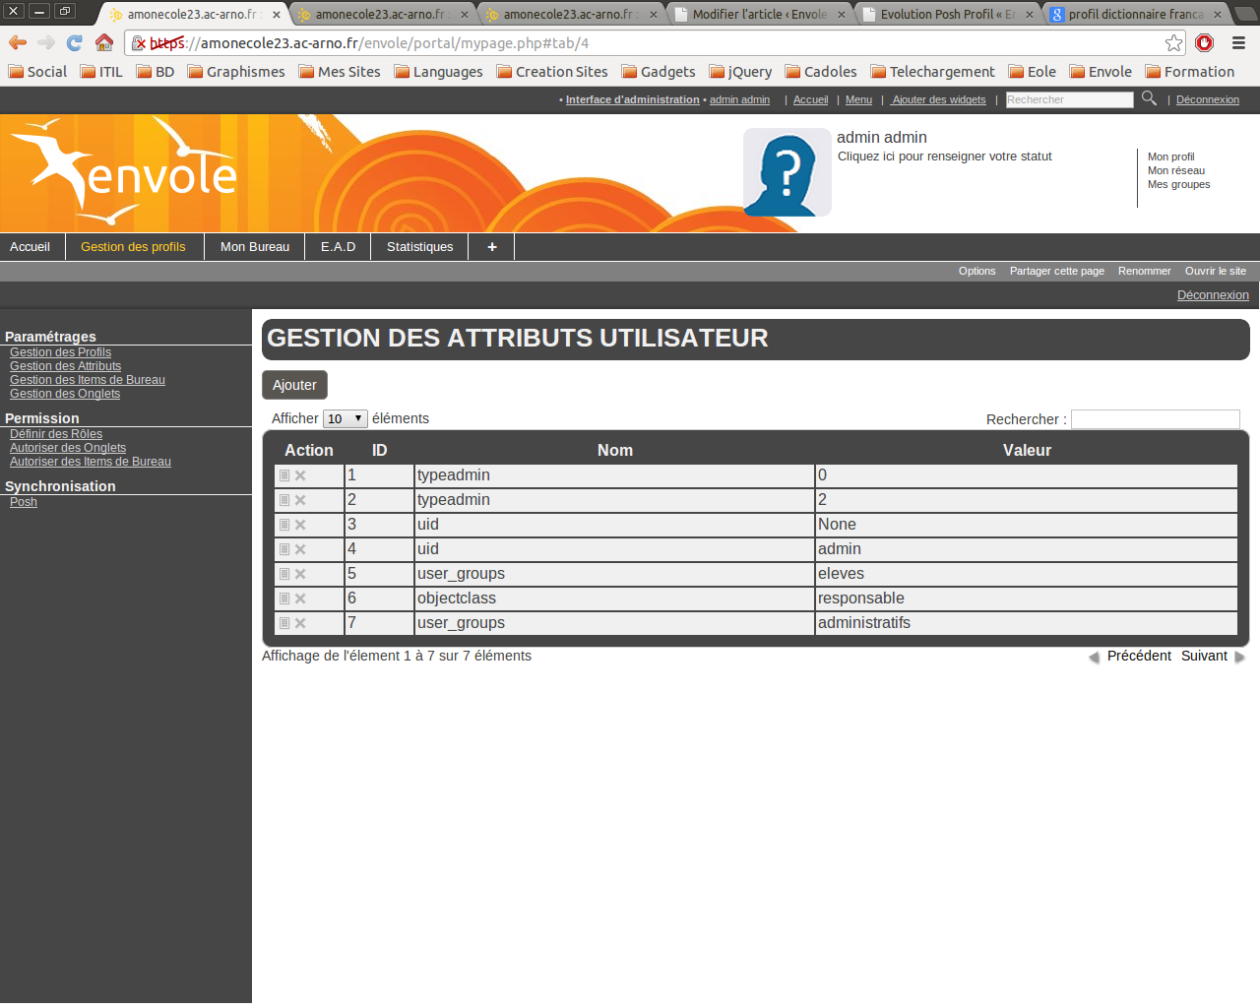Sort the table by Nom column header

coord(614,450)
